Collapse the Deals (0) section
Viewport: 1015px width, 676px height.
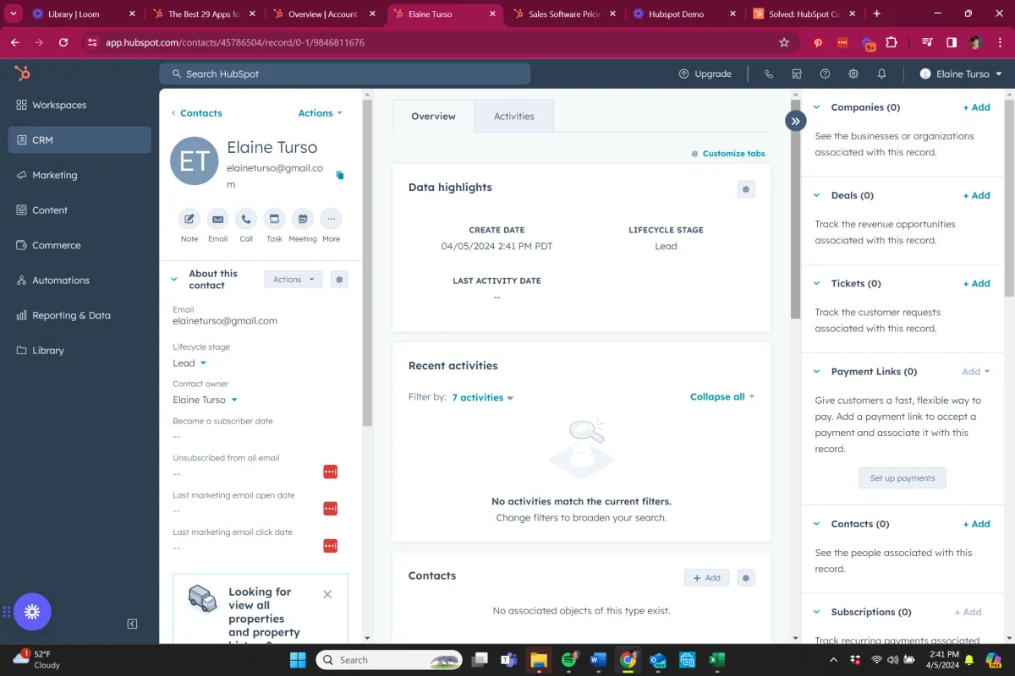pos(816,195)
